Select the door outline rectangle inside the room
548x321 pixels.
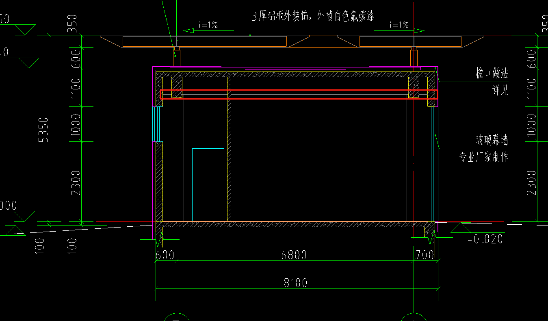point(208,185)
